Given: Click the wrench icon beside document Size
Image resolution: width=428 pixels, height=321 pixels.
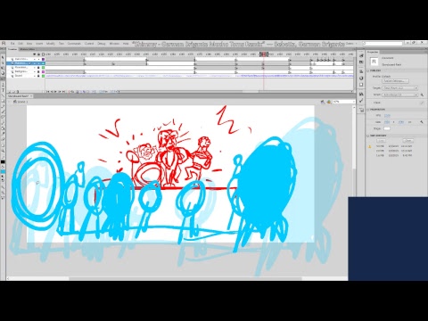Looking at the screenshot, I should [x=422, y=122].
